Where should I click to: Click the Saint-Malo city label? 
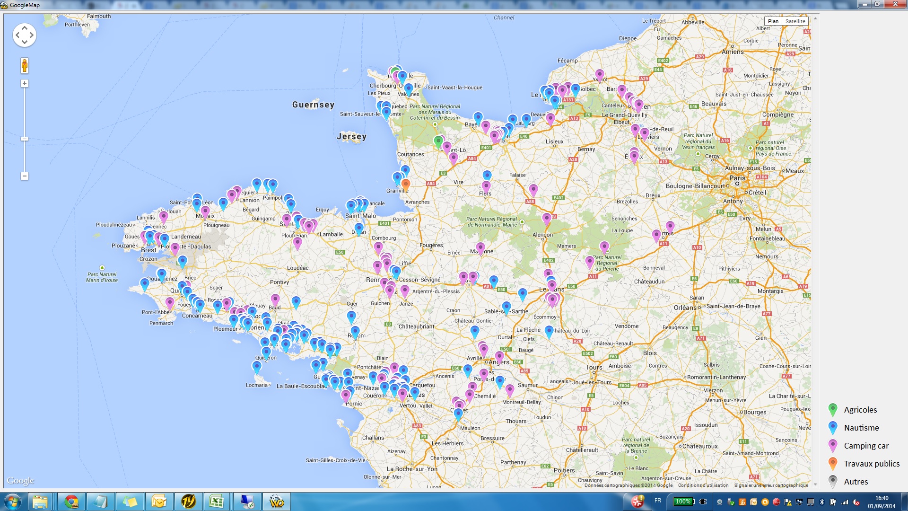(360, 216)
